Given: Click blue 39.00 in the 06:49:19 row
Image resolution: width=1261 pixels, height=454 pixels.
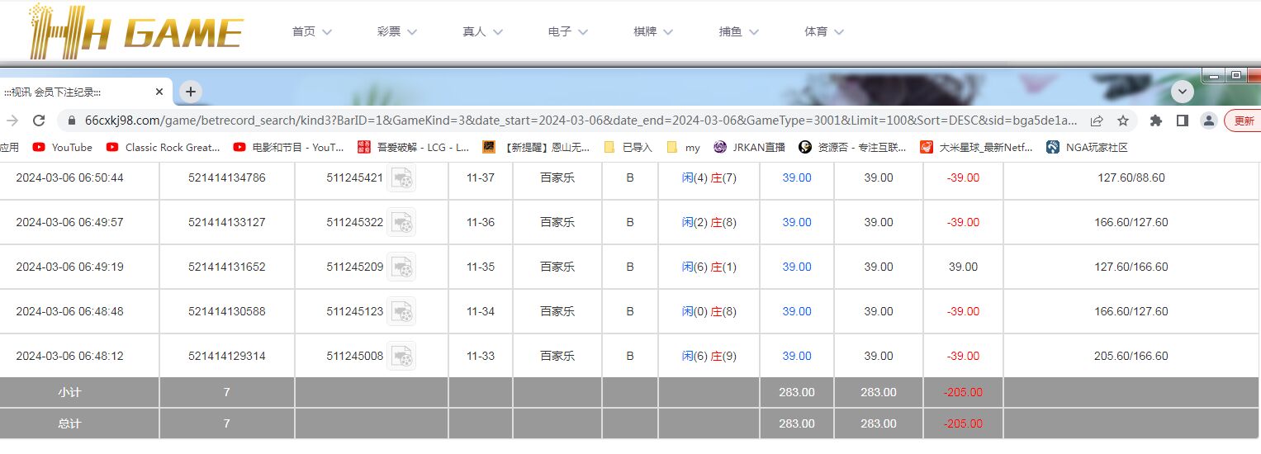Looking at the screenshot, I should coord(797,267).
